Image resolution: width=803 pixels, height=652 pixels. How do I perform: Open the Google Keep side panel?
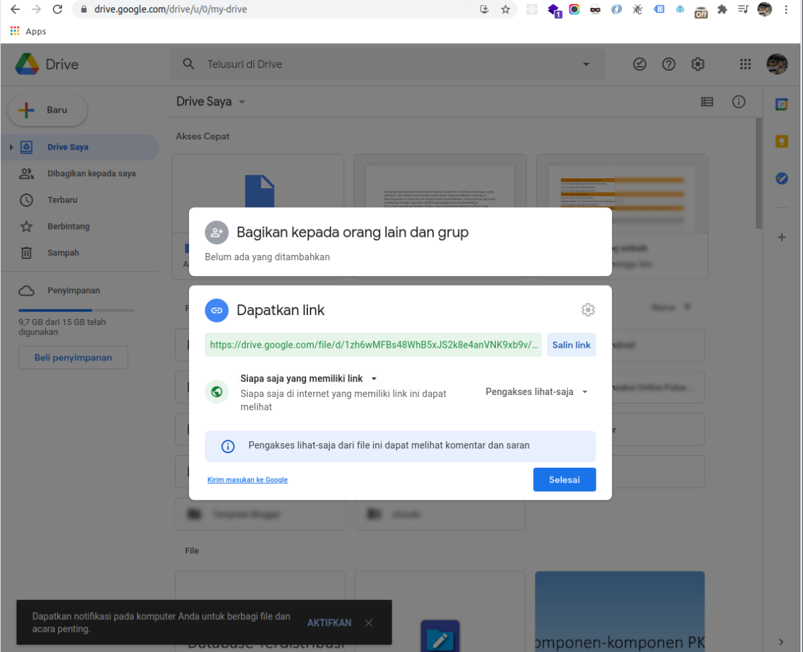click(782, 141)
